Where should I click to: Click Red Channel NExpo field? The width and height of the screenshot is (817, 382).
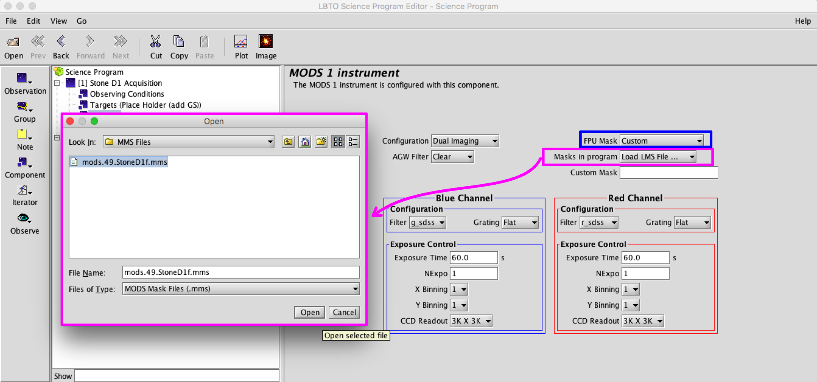click(x=645, y=274)
